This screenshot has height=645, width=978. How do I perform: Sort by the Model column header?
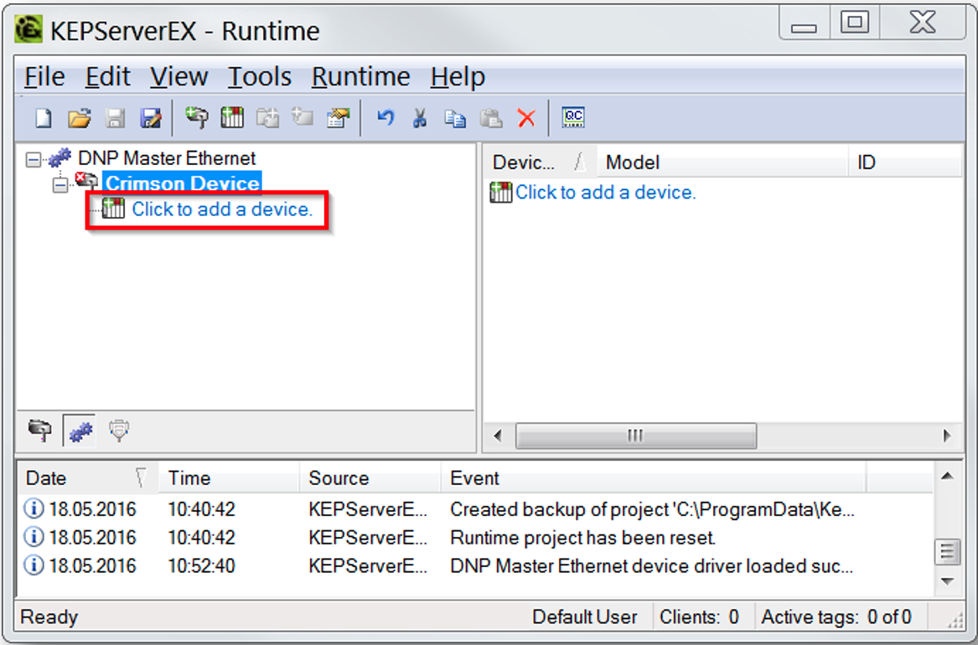(723, 163)
